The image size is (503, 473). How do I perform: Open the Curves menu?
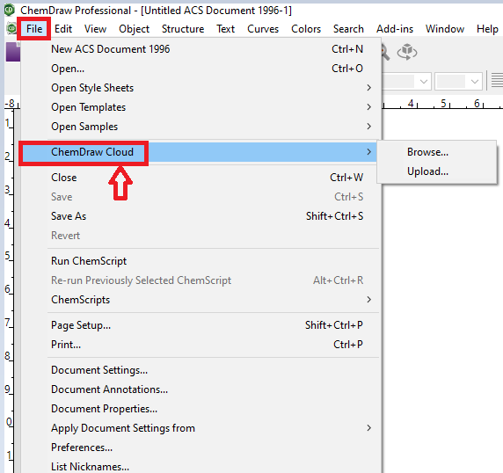tap(263, 29)
